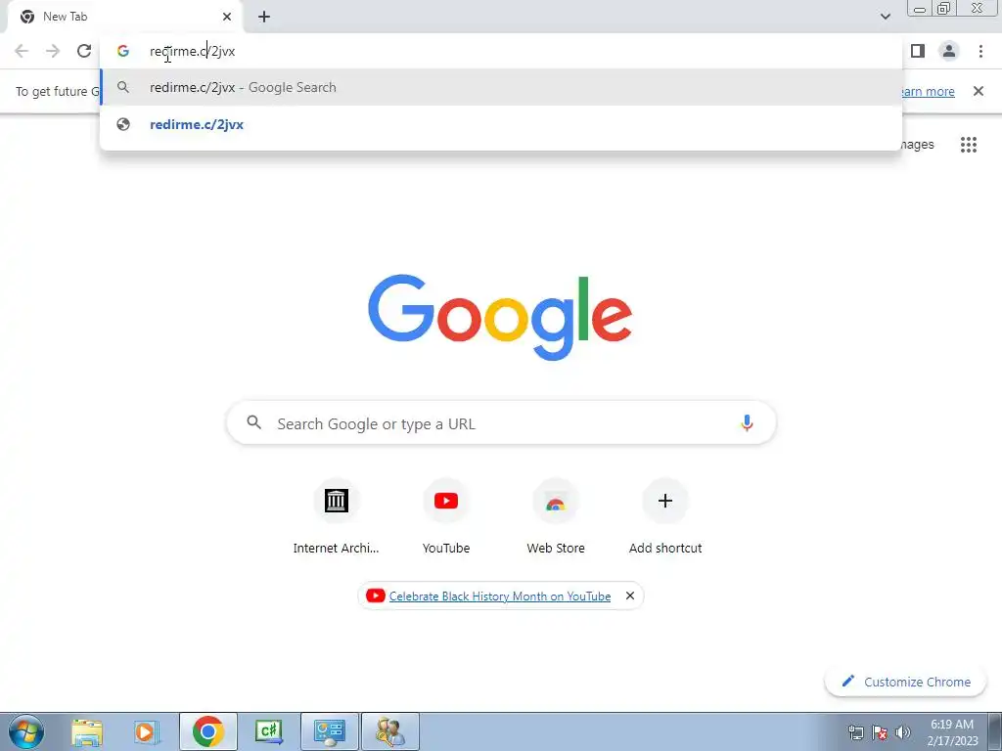Open Windows Media Player from the taskbar

(x=146, y=732)
